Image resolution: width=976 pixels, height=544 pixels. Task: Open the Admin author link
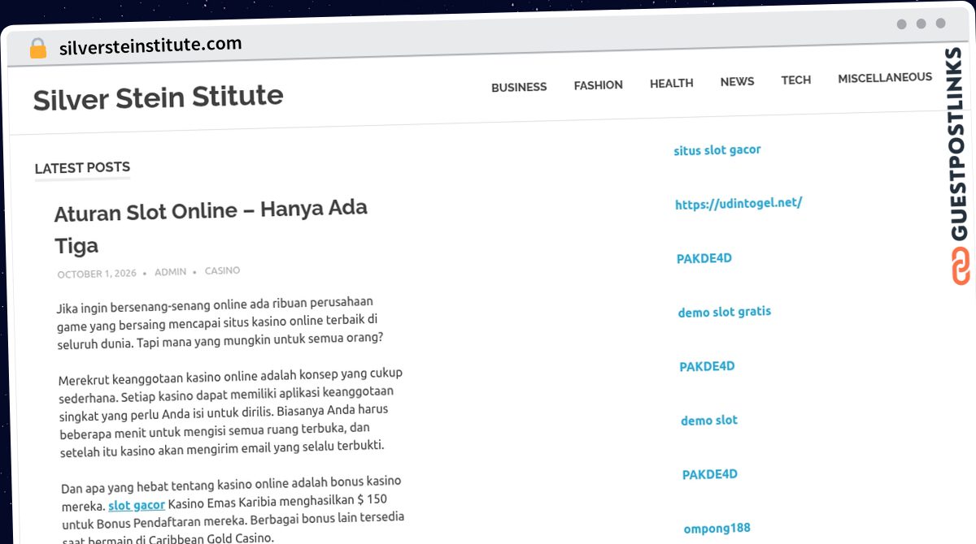pos(170,272)
